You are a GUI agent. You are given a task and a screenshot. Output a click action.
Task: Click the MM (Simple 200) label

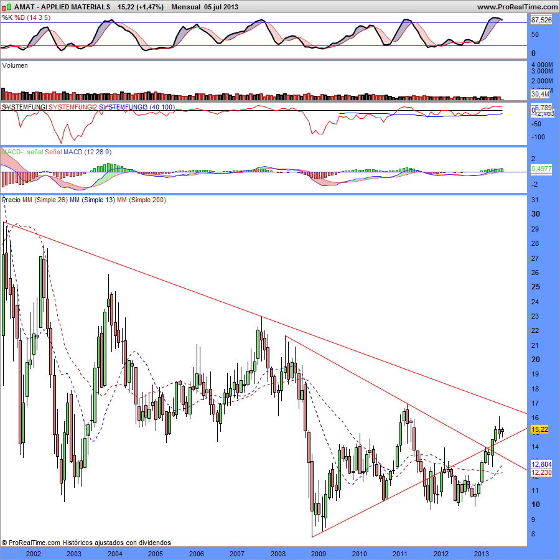(141, 200)
